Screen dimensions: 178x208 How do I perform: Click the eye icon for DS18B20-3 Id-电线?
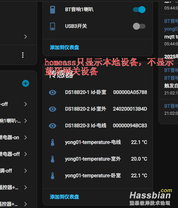pyautogui.click(x=53, y=126)
